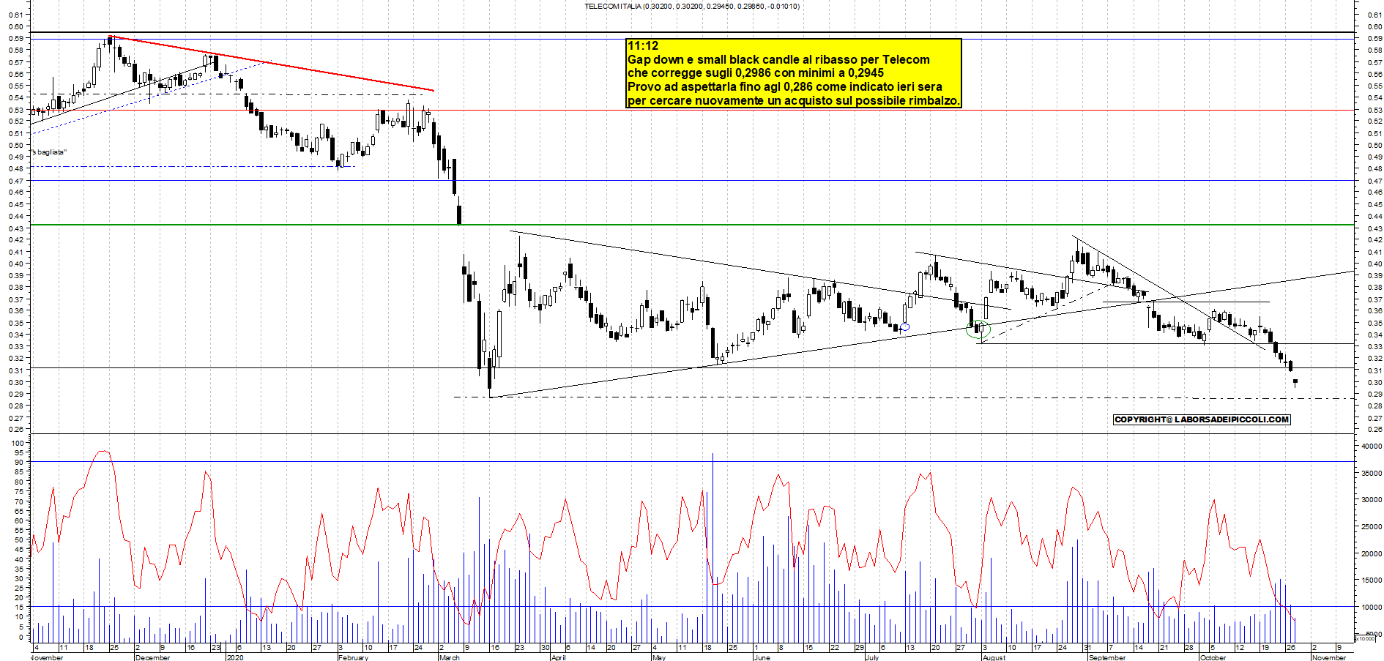
Task: Click the line 'Gap down e small black candle'
Action: point(778,59)
